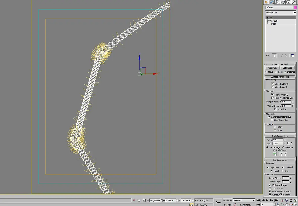The width and height of the screenshot is (298, 206).
Task: Click the Get Path button
Action: (x=272, y=68)
